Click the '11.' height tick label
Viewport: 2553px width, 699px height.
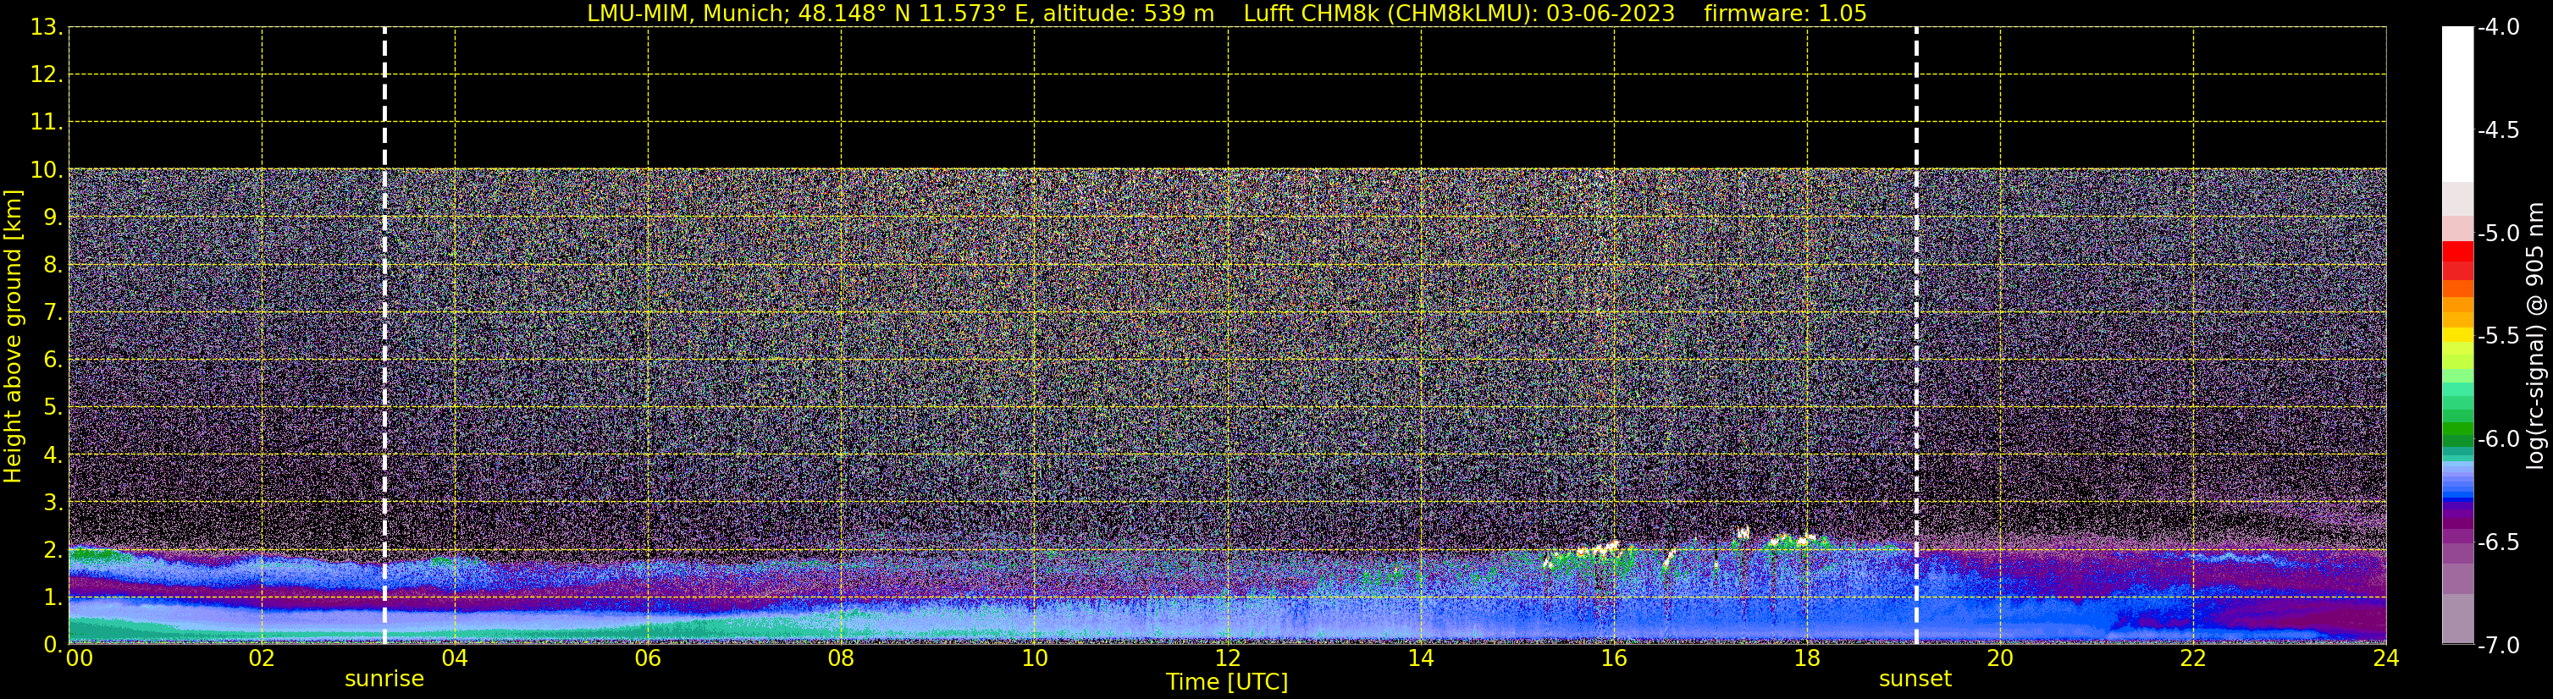pyautogui.click(x=47, y=123)
